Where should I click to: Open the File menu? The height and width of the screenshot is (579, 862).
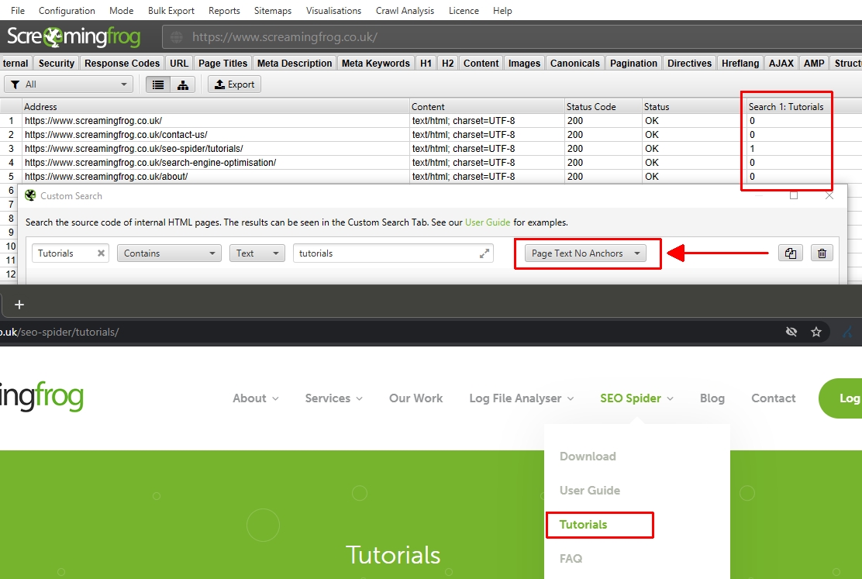point(18,10)
